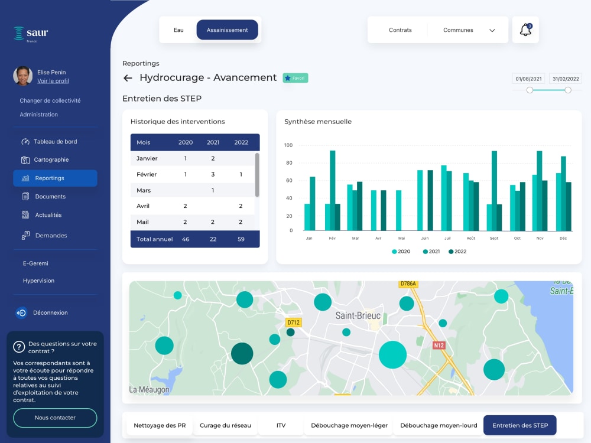The width and height of the screenshot is (591, 443).
Task: Click the Documents file icon
Action: pyautogui.click(x=25, y=196)
